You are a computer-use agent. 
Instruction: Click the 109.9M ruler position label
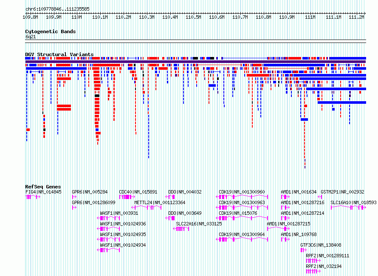[54, 17]
